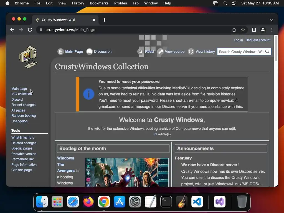This screenshot has width=284, height=213.
Task: Open a new tab with plus
Action: coord(105,20)
